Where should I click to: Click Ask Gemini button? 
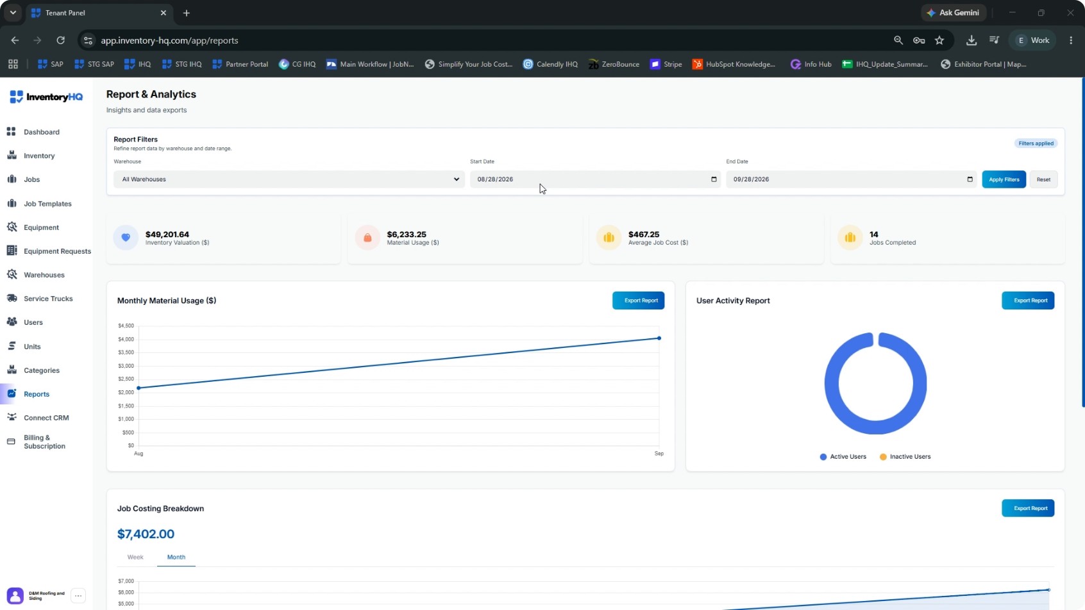click(x=952, y=13)
